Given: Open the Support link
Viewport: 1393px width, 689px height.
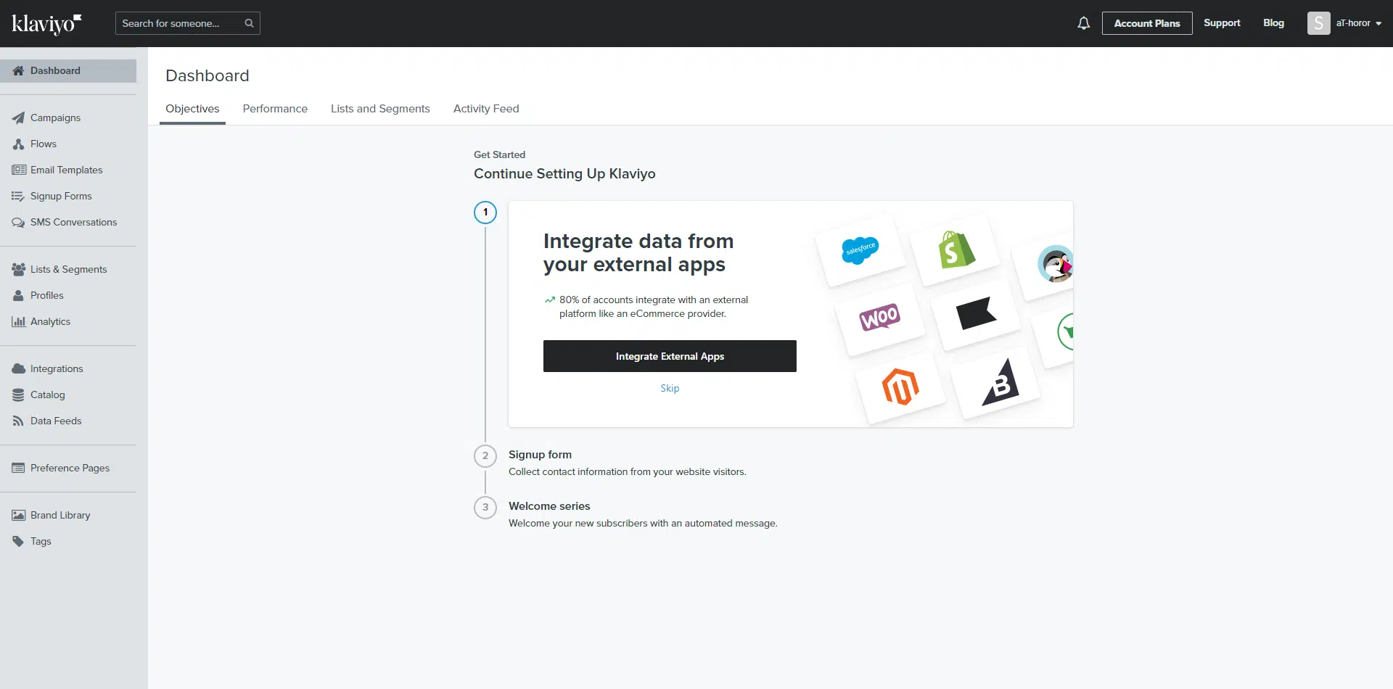Looking at the screenshot, I should (1222, 23).
